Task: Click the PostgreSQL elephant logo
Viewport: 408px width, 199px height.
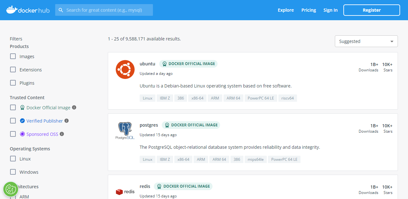Action: click(125, 130)
